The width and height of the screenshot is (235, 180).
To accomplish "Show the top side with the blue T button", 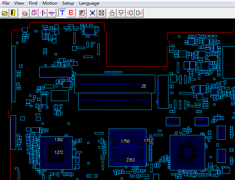I will [x=62, y=13].
